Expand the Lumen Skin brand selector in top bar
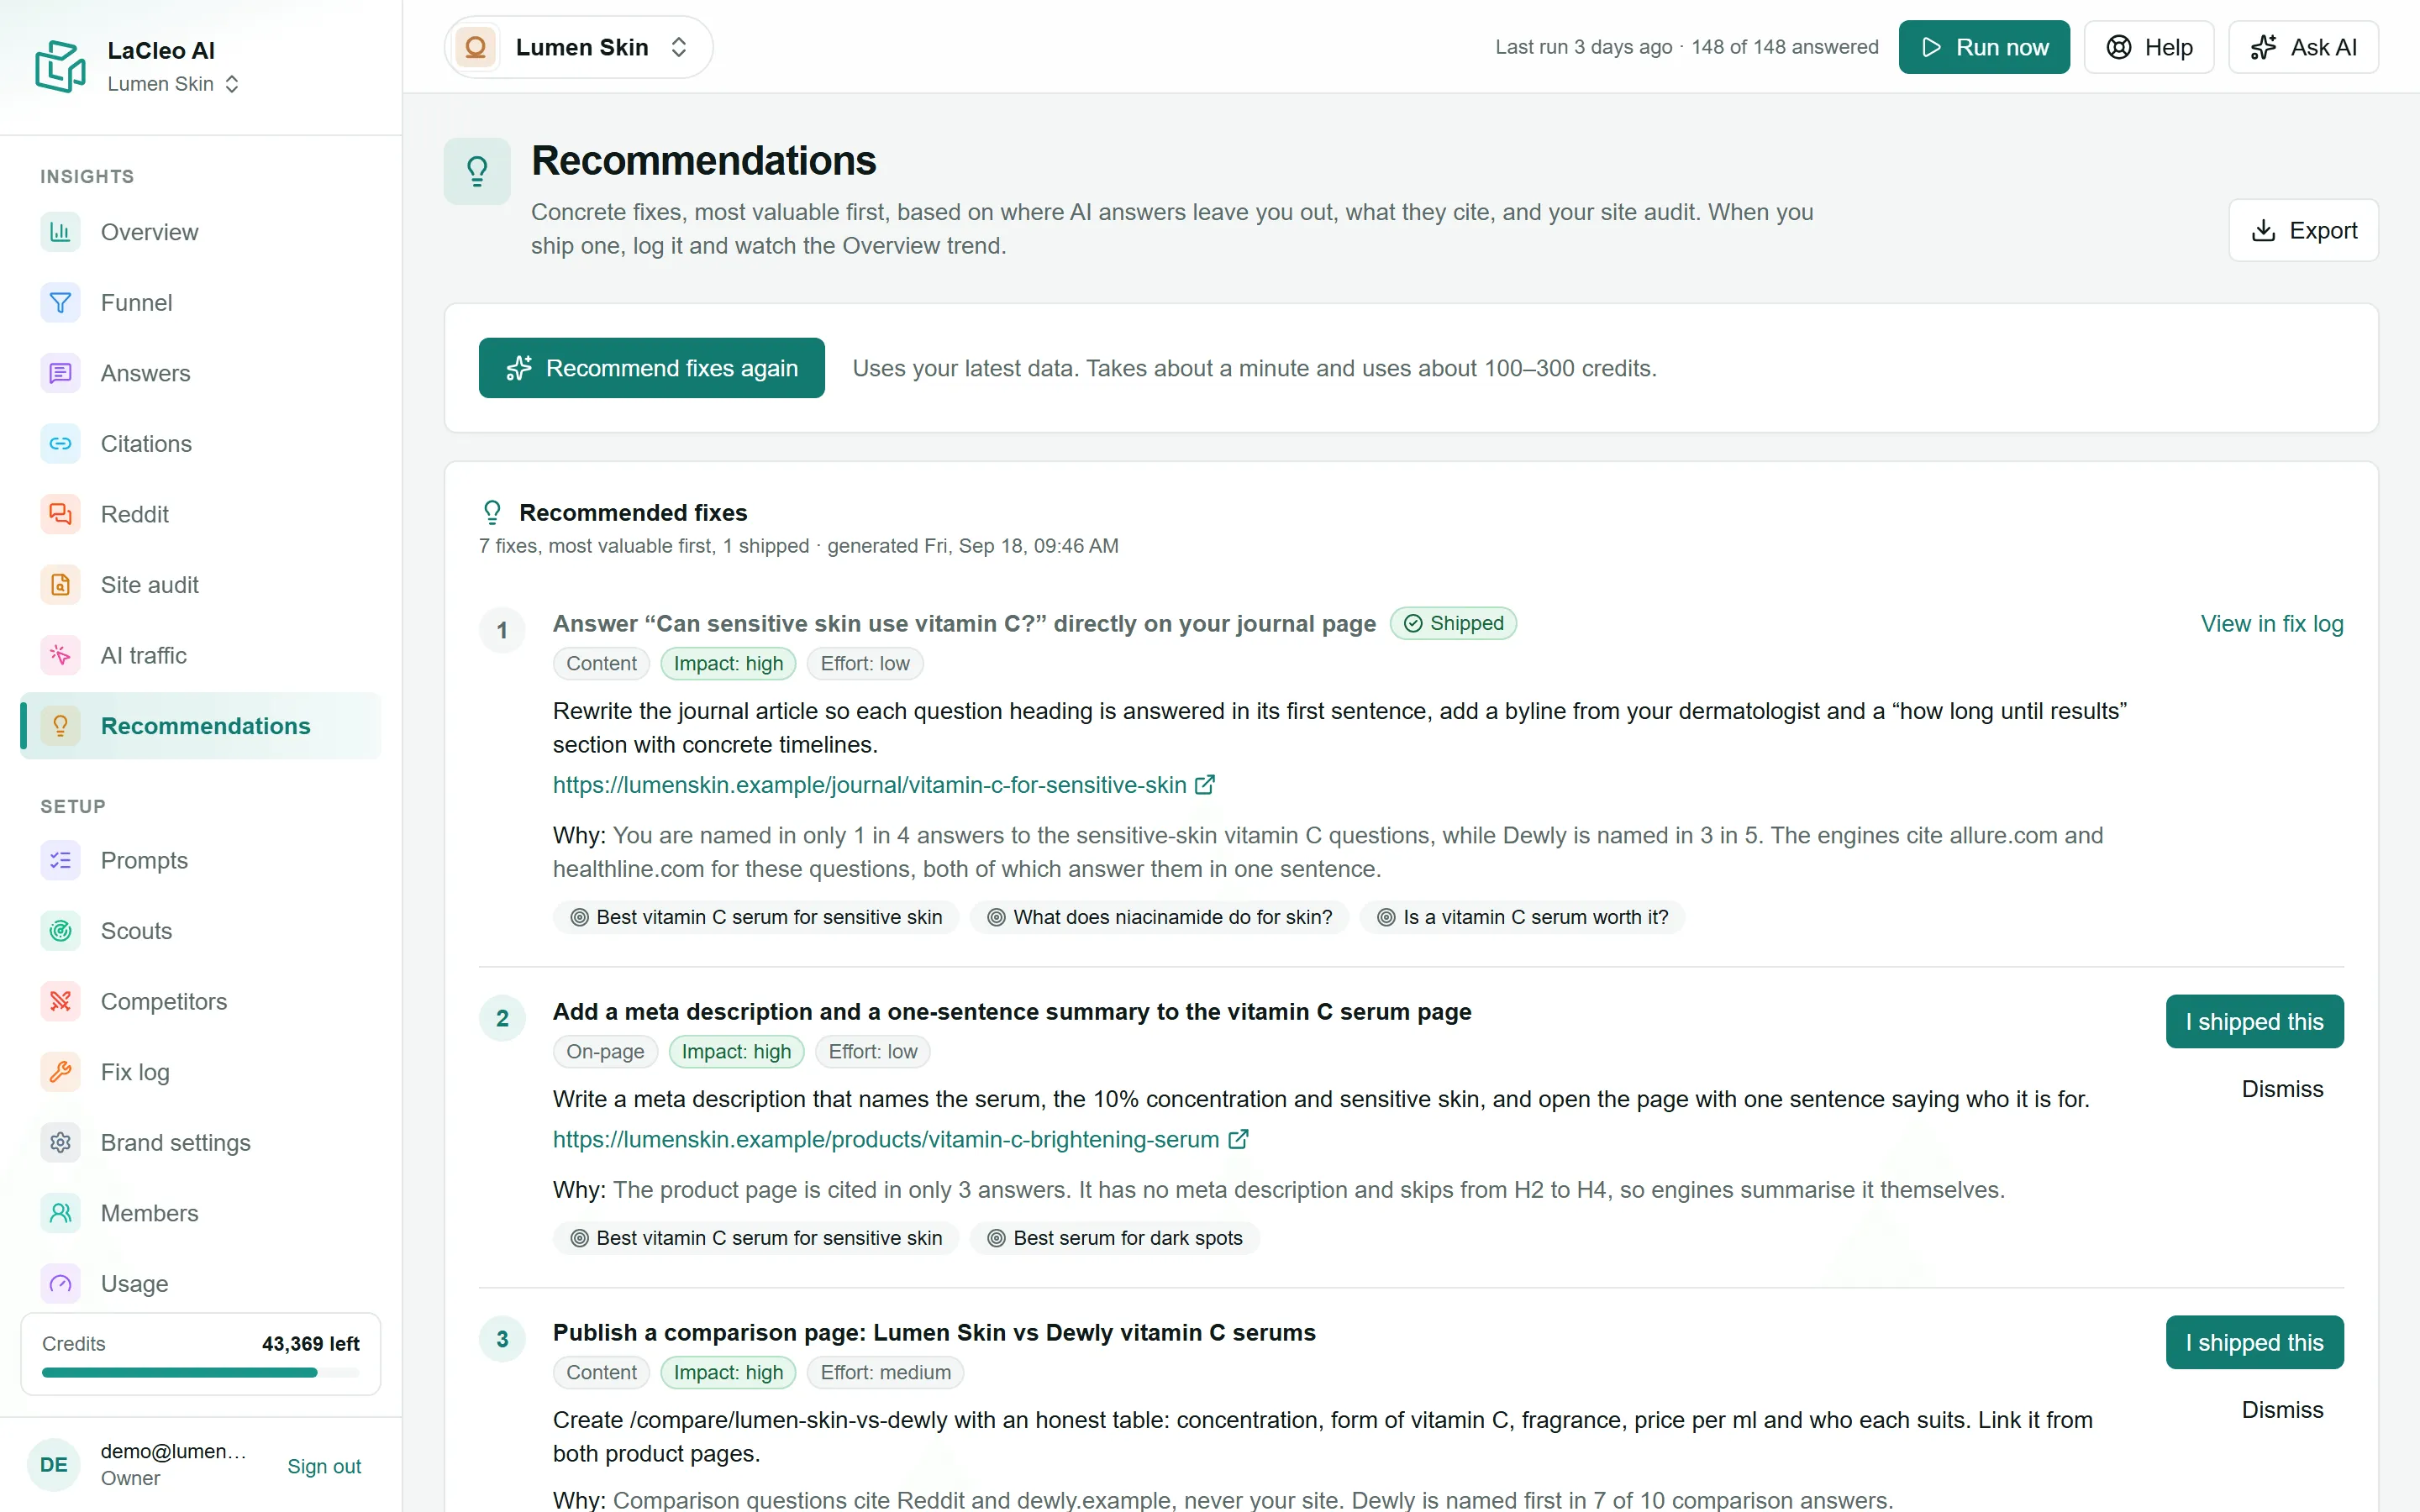 (x=578, y=47)
